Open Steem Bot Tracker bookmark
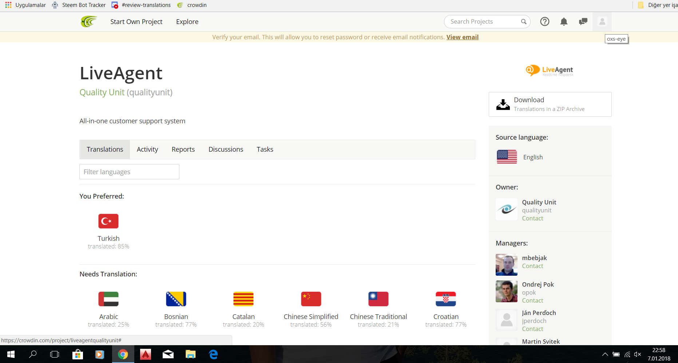The height and width of the screenshot is (363, 678). [x=79, y=5]
